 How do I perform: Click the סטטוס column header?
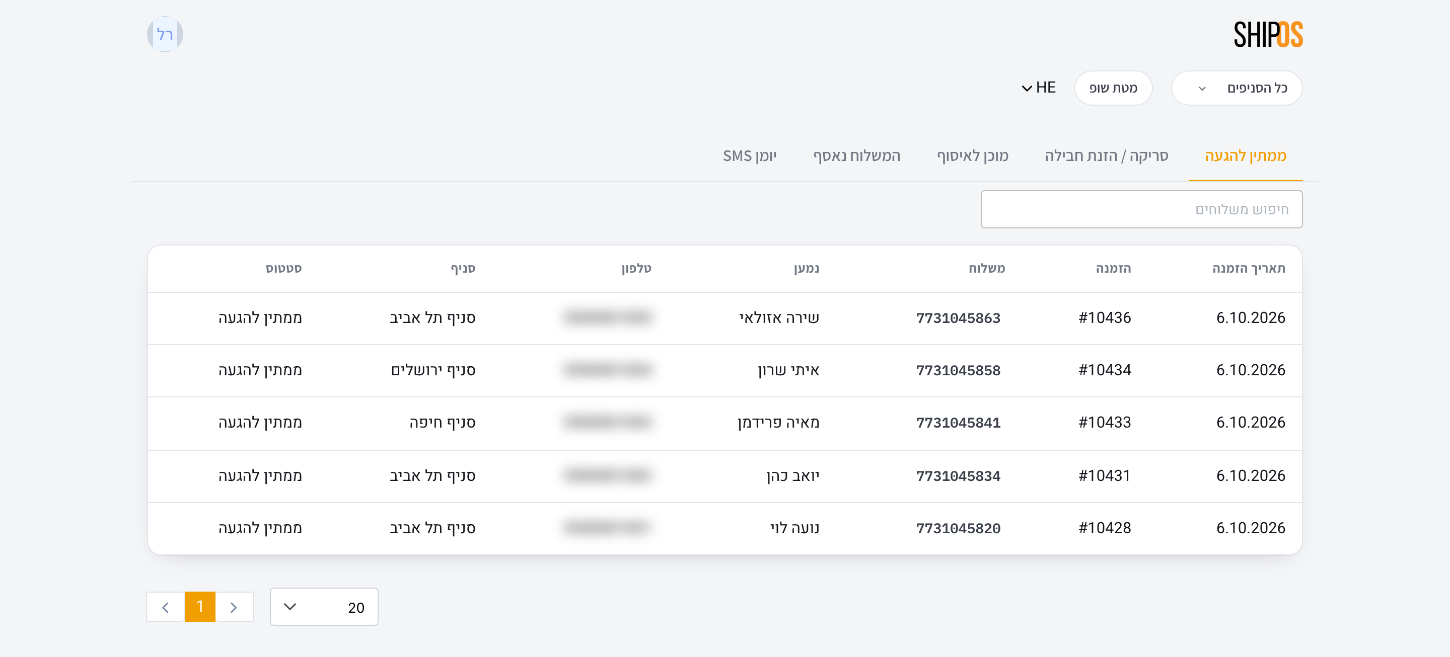point(283,268)
